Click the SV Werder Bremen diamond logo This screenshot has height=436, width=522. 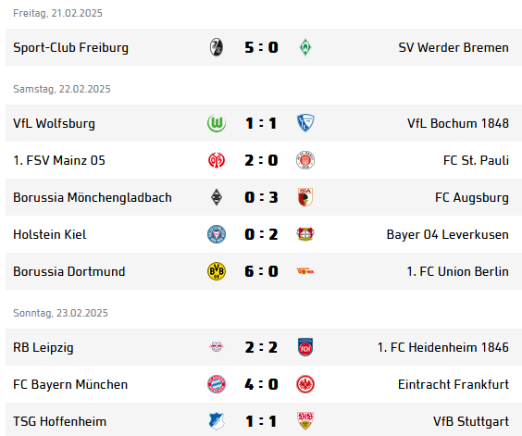[305, 47]
